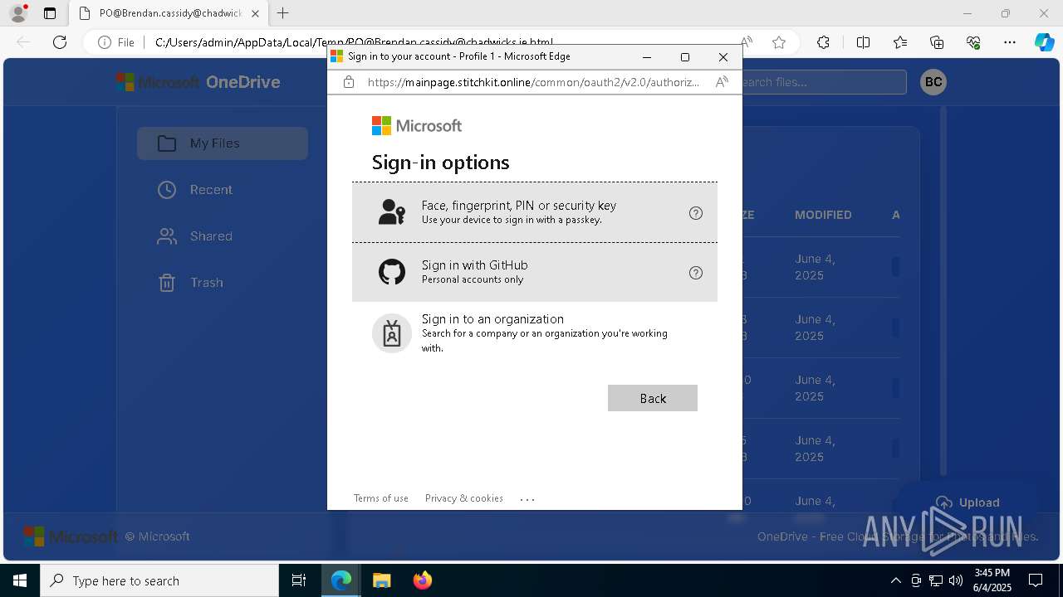The width and height of the screenshot is (1063, 597).
Task: Click the Upload button in OneDrive page
Action: click(x=967, y=502)
